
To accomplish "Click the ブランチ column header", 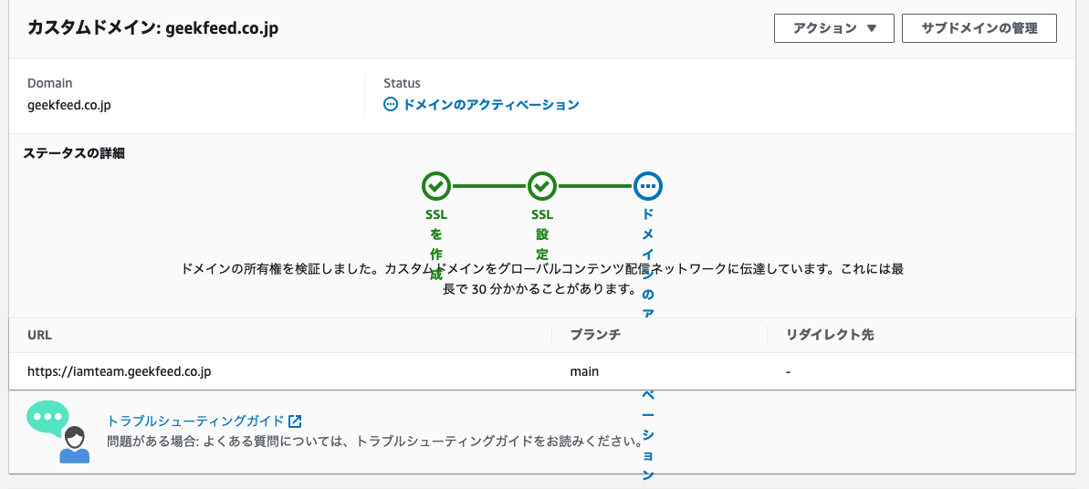I will tap(594, 335).
